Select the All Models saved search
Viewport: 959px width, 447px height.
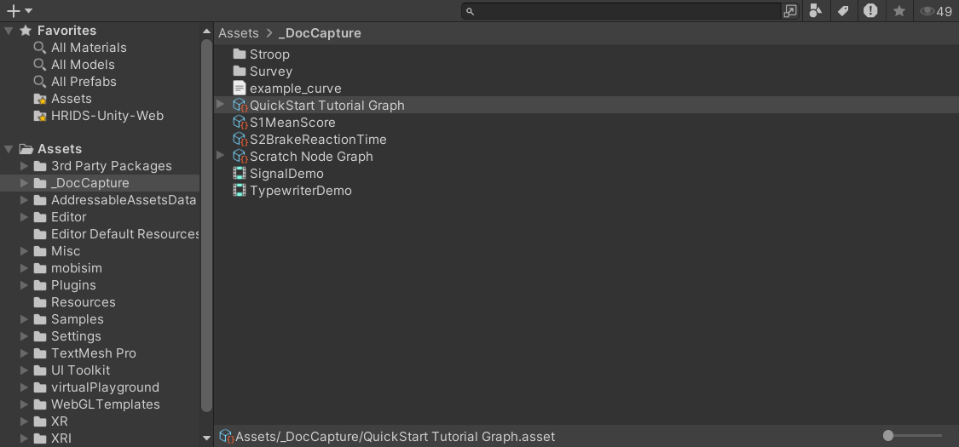tap(83, 65)
